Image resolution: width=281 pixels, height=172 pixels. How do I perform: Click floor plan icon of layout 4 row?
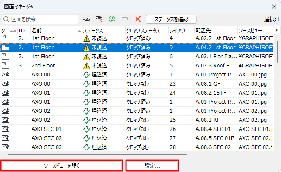point(6,38)
